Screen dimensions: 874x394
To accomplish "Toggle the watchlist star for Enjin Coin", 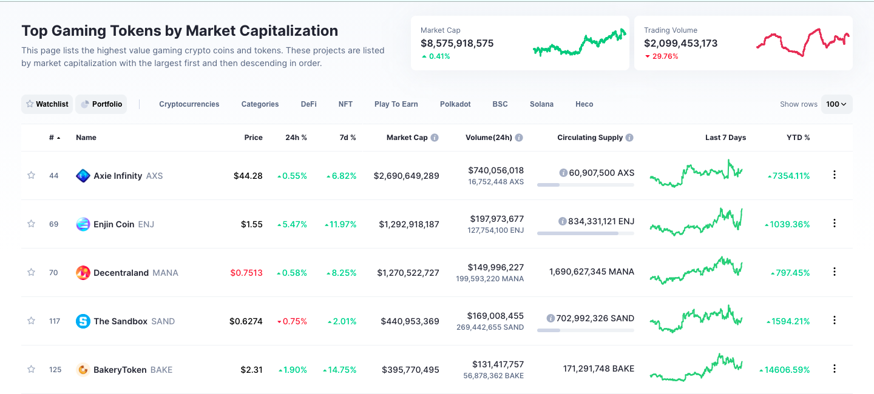I will tap(31, 224).
